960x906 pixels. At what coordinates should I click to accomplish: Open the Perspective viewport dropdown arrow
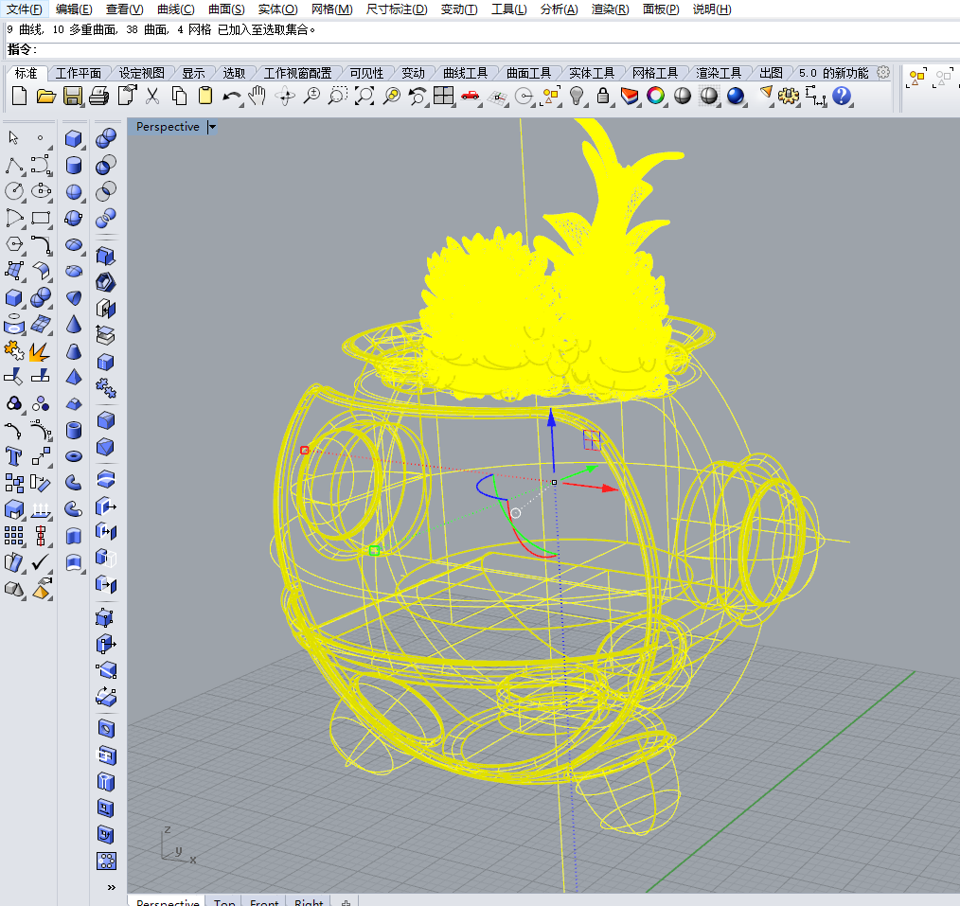[x=212, y=127]
